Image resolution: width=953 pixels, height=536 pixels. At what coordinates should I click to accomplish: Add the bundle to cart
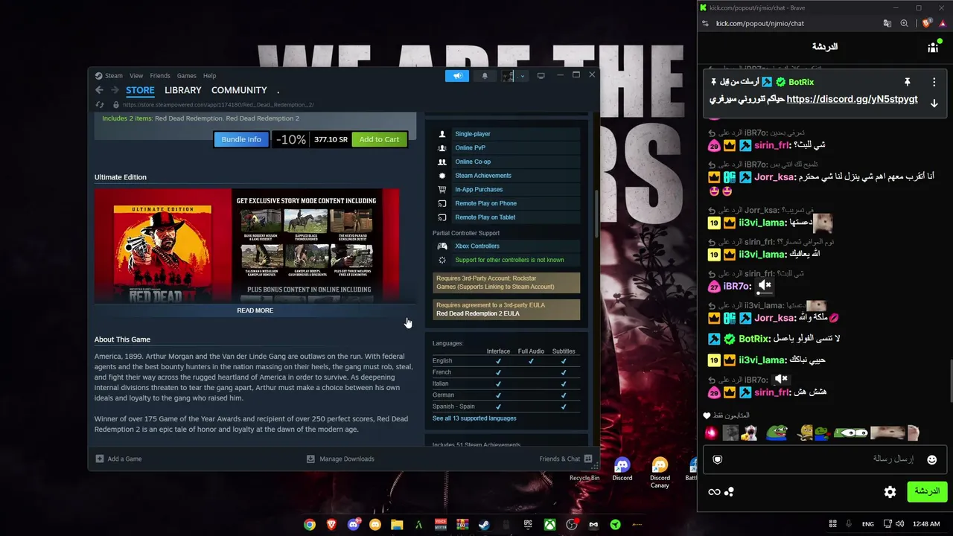pos(380,139)
